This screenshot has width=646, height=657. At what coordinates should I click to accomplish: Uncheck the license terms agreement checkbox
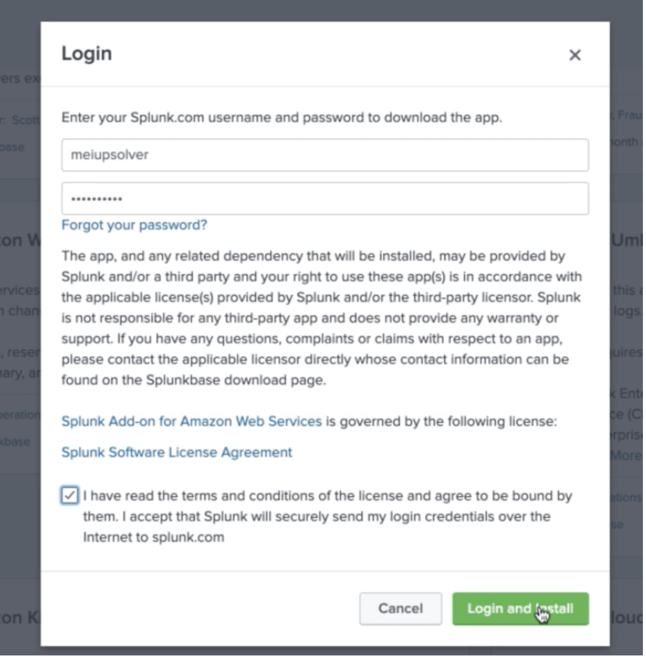tap(69, 495)
